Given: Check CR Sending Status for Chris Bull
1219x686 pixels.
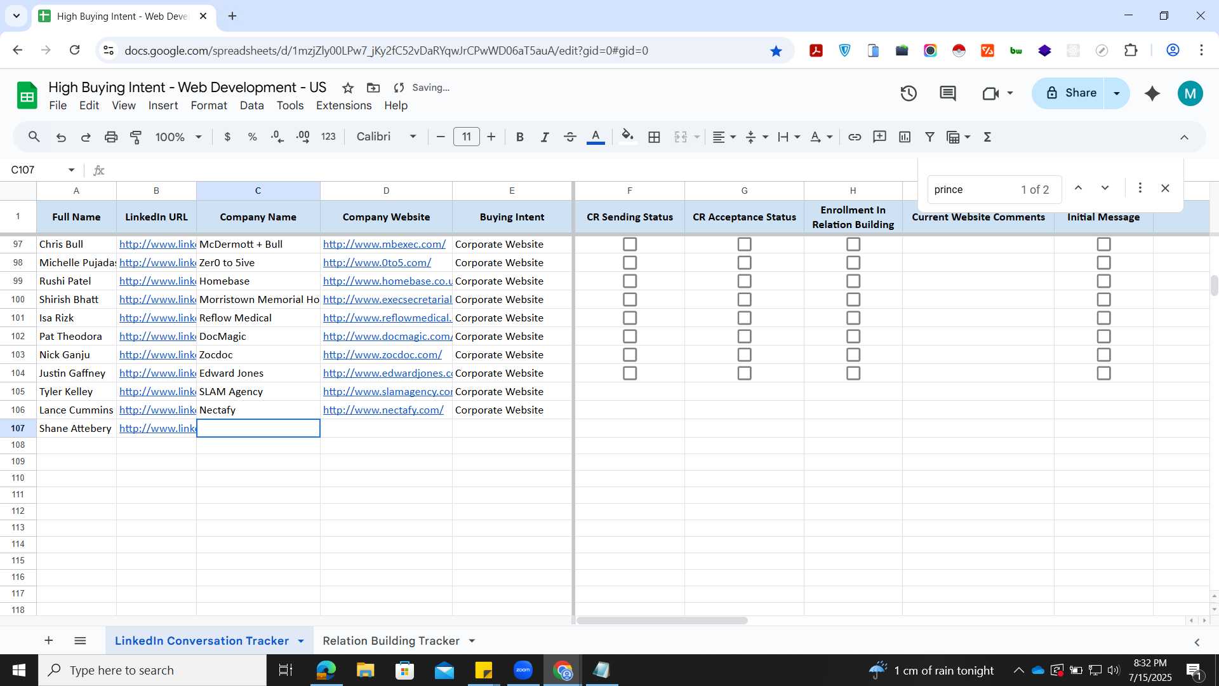Looking at the screenshot, I should coord(630,245).
